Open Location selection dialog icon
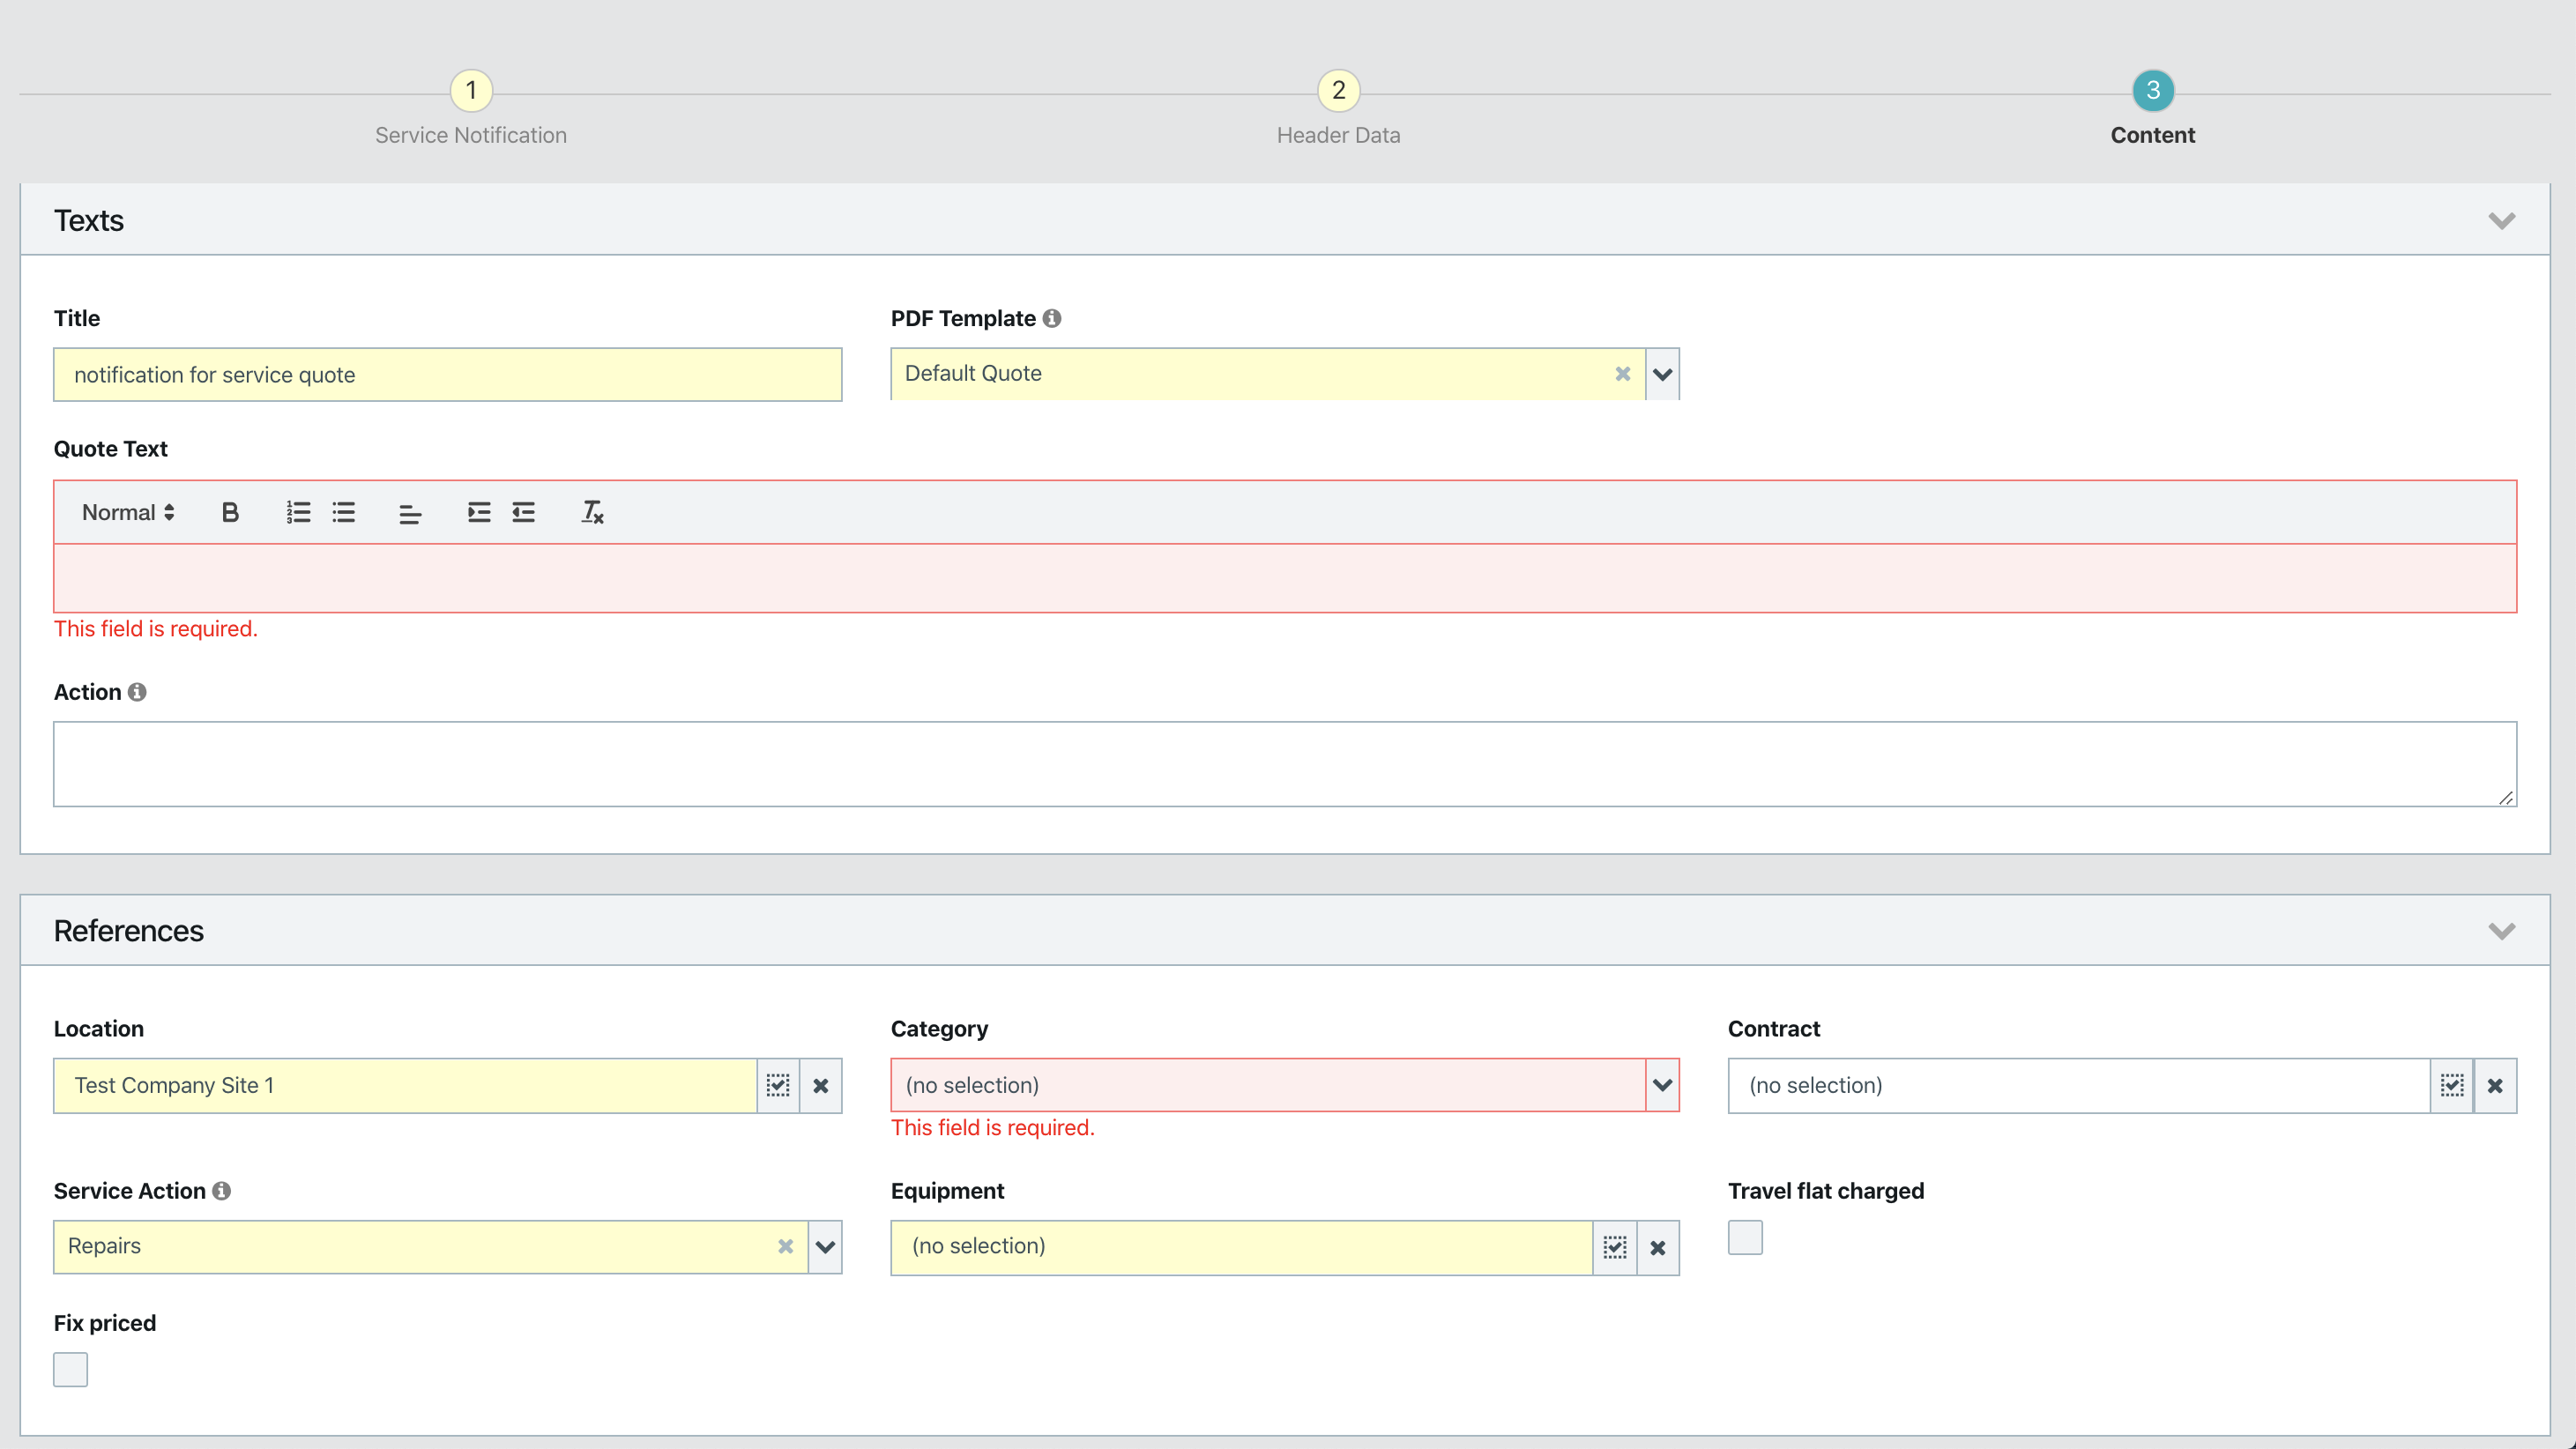The image size is (2576, 1449). click(778, 1086)
